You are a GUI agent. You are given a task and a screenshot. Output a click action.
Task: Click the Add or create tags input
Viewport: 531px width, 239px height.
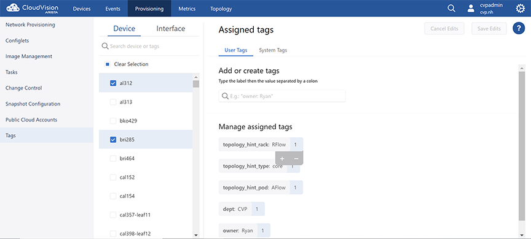tap(282, 96)
